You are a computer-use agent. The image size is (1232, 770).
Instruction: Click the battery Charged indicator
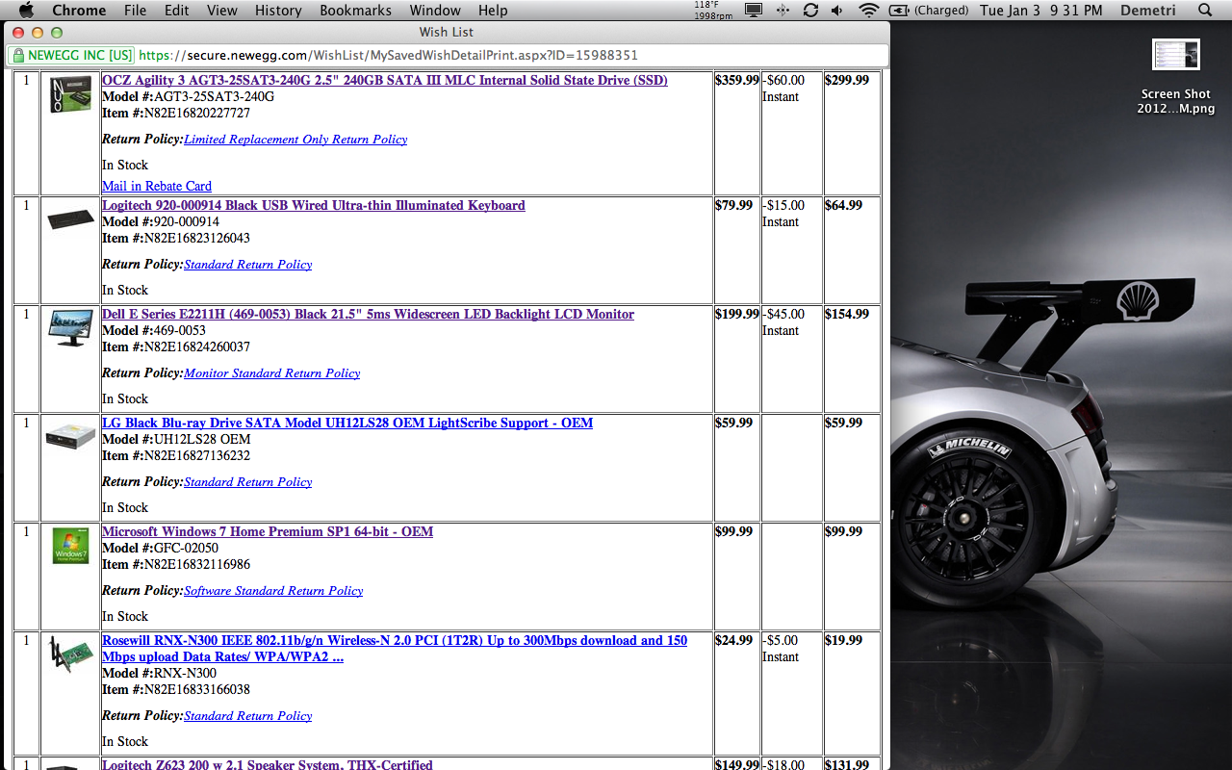929,10
